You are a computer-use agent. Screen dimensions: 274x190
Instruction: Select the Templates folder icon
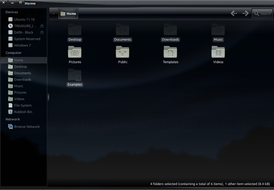170,52
